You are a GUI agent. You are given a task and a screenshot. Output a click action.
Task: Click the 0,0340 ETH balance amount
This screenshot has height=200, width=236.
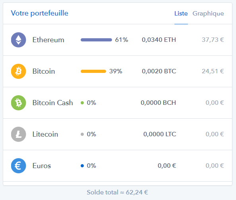click(159, 40)
